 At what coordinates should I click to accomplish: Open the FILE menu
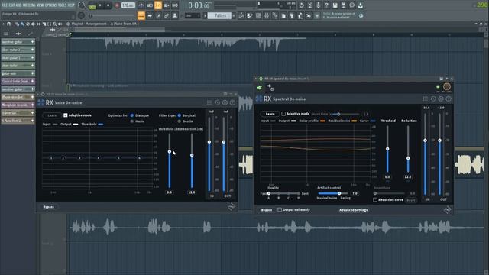click(x=5, y=5)
